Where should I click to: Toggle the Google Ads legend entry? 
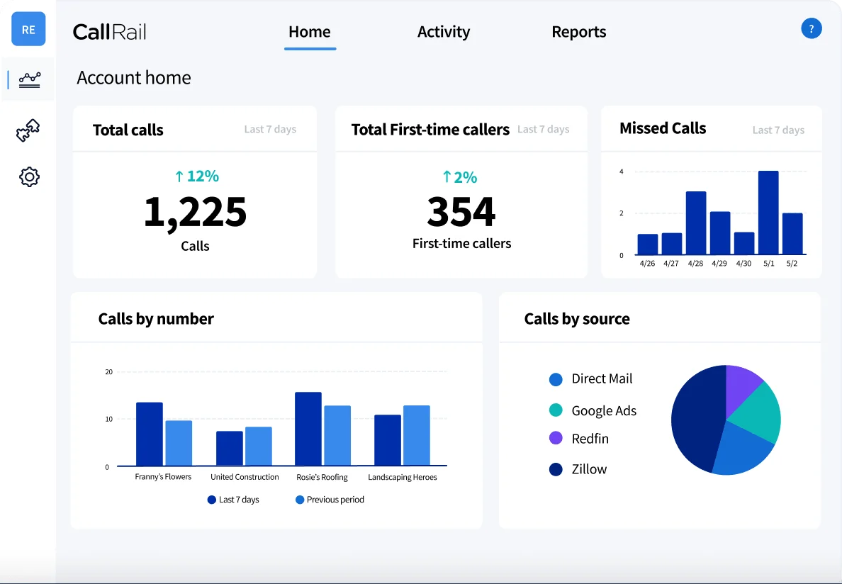point(556,410)
